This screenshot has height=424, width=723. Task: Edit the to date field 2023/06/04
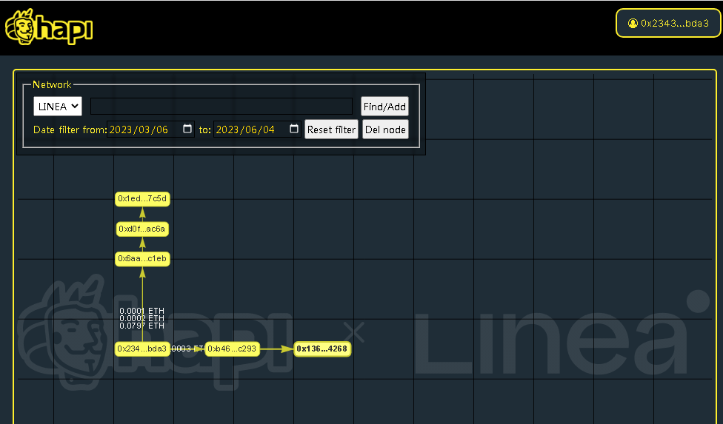[257, 129]
